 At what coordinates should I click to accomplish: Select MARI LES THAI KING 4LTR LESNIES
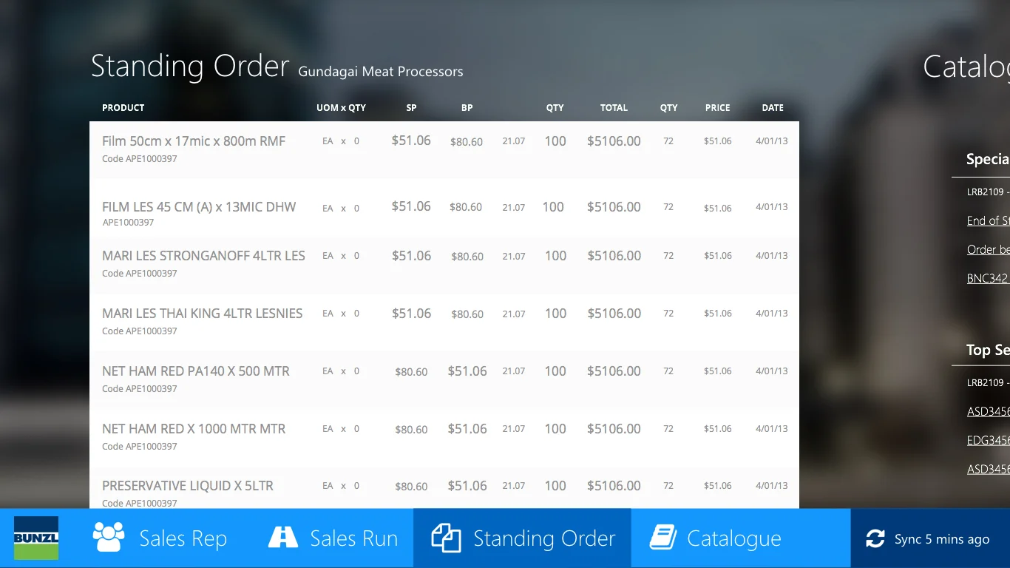tap(203, 314)
